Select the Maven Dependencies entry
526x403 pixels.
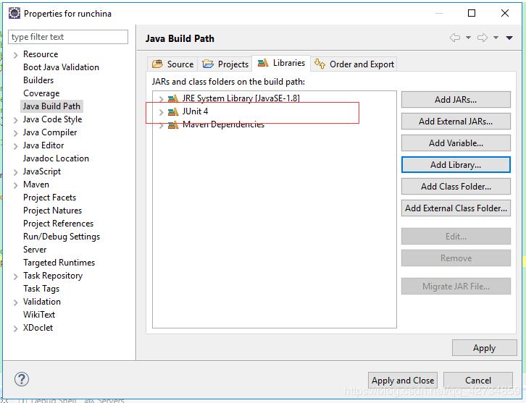[x=223, y=124]
